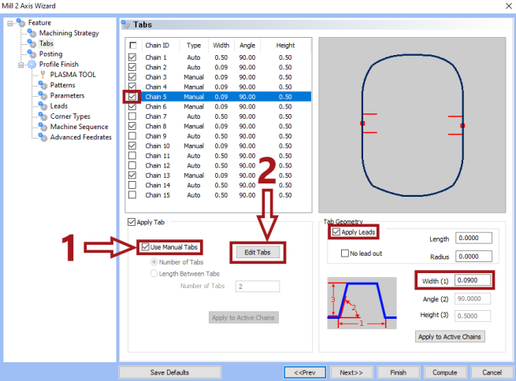This screenshot has width=516, height=381.
Task: Click the Parameters gear icon
Action: tap(43, 96)
